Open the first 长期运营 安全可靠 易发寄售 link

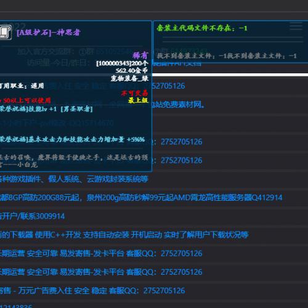[x=101, y=253]
